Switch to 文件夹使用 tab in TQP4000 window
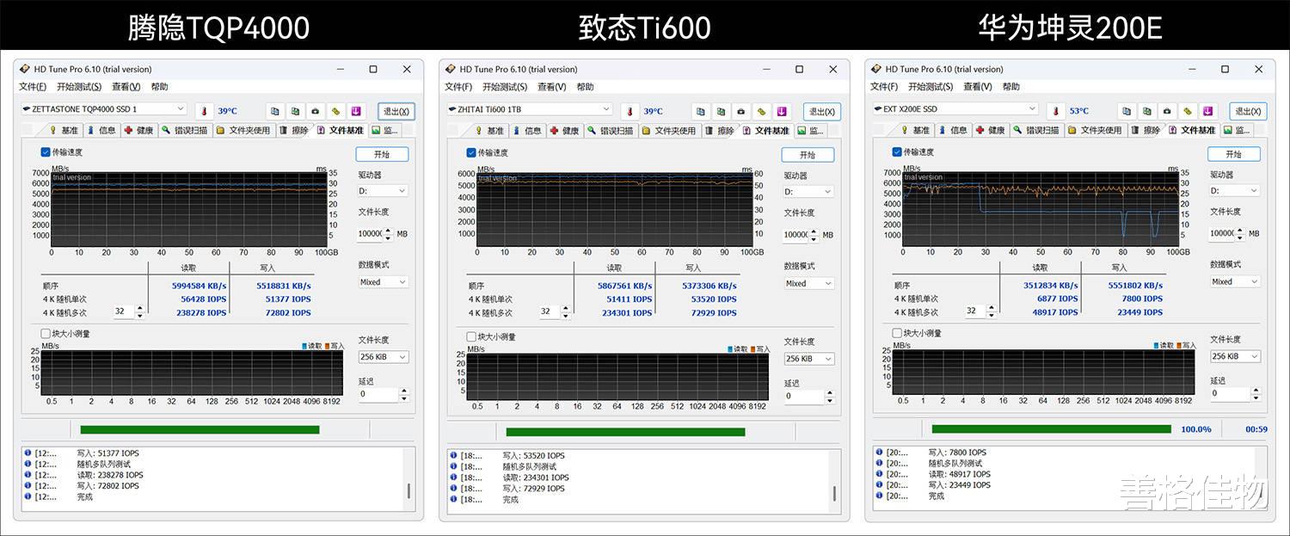The height and width of the screenshot is (536, 1290). tap(244, 131)
